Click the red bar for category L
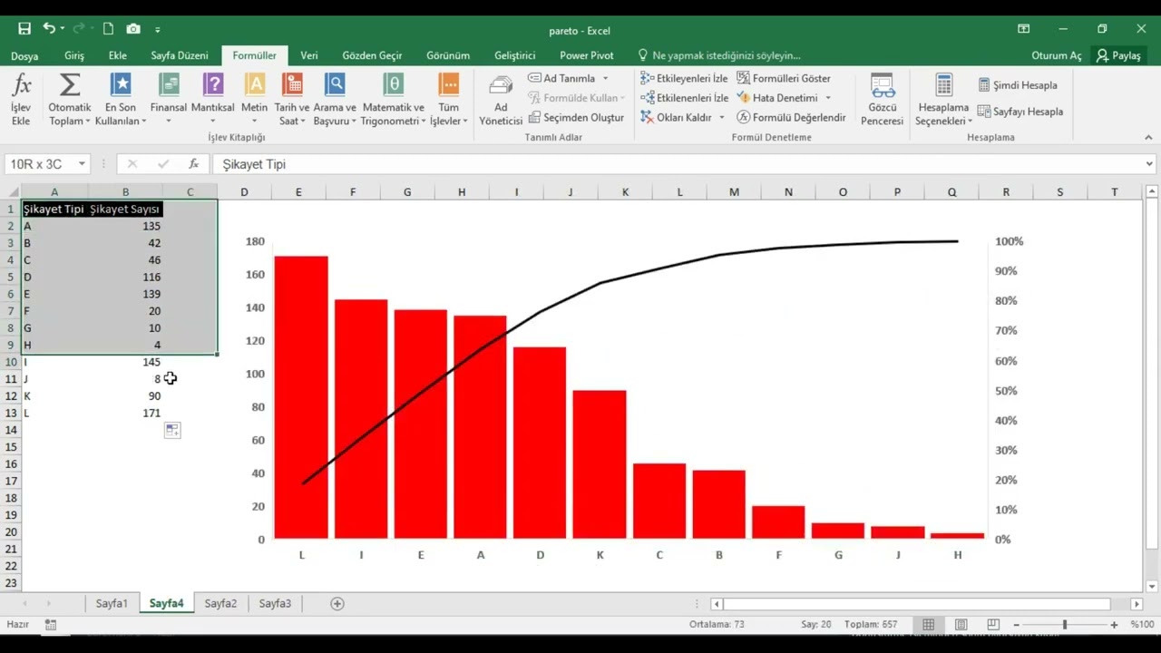This screenshot has width=1161, height=653. 301,397
